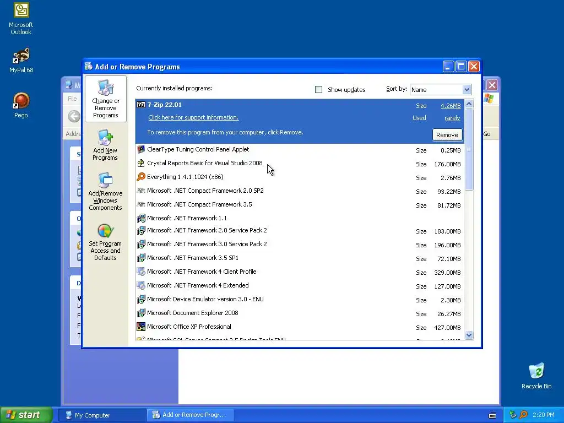The image size is (564, 423).
Task: Open Add New Programs pane
Action: [x=105, y=145]
